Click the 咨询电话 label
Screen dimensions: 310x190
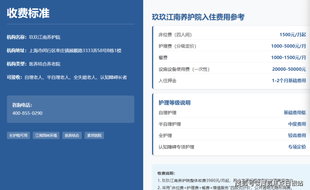tap(22, 105)
